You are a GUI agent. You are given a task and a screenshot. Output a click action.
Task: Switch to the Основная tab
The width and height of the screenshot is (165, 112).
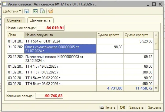(15, 20)
